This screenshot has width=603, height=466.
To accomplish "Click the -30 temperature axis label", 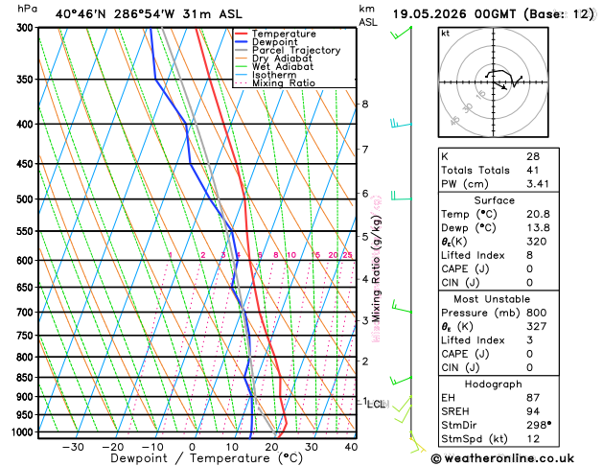I will tap(73, 447).
